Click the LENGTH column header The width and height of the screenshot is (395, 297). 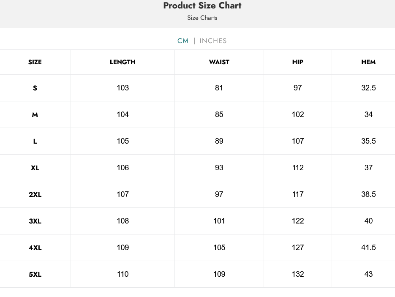[123, 62]
